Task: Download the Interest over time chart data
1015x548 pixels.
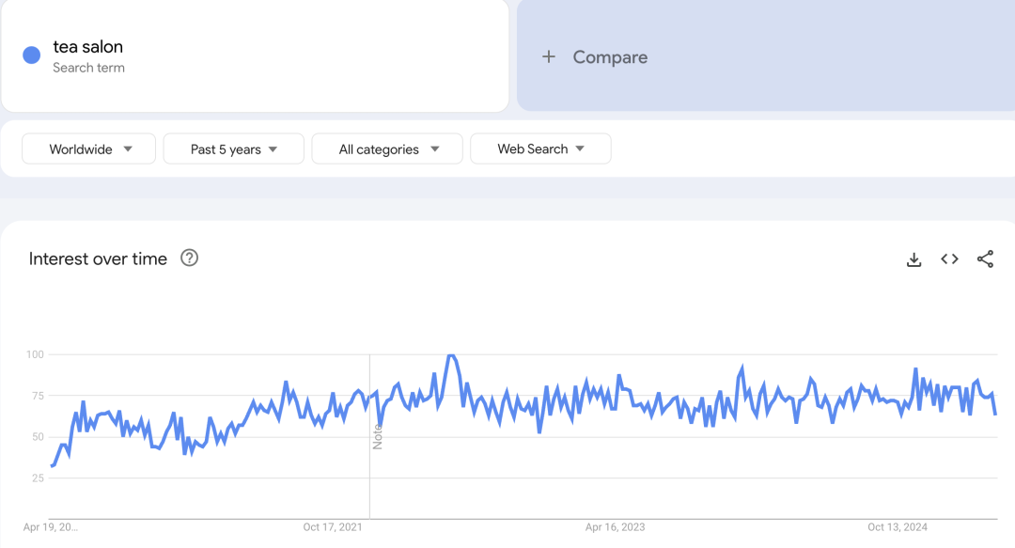Action: click(913, 259)
